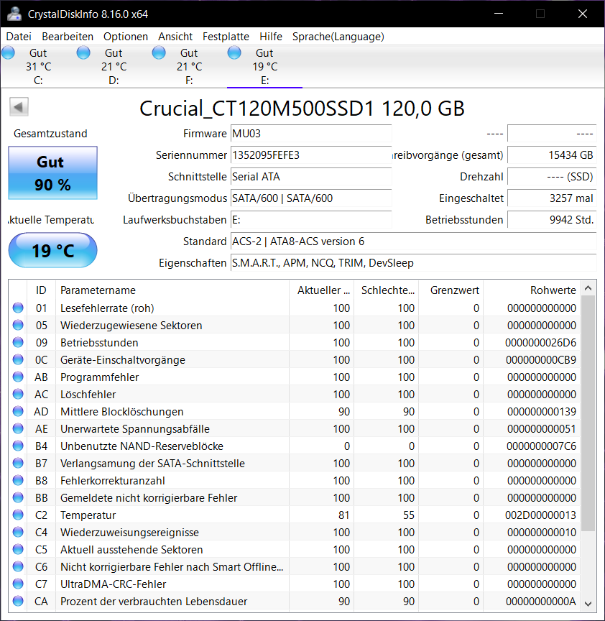Screen dimensions: 605x621
Task: Click status icon of Unerwartete Spannungsabfälle row
Action: pyautogui.click(x=18, y=428)
